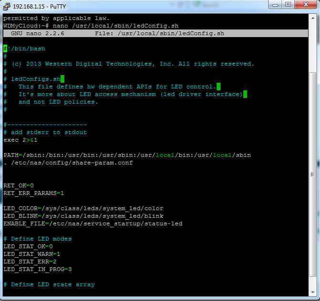Click the scrollbar down arrow
Viewport: 320px width, 301px height.
(x=313, y=292)
